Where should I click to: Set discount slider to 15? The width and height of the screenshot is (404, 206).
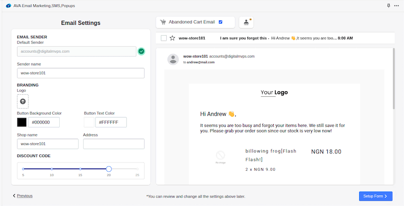81,169
